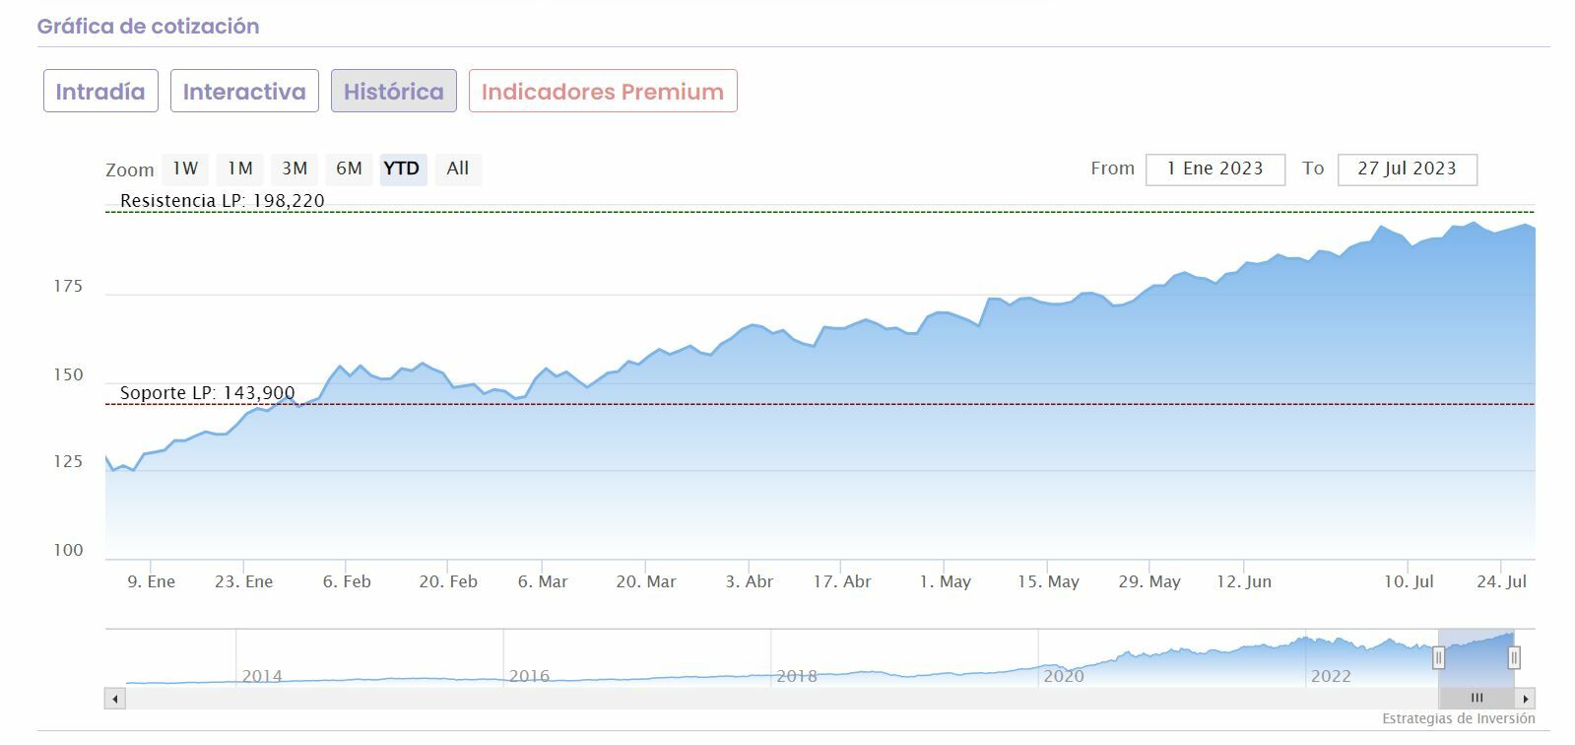This screenshot has width=1575, height=745.
Task: Set zoom range to 3M
Action: point(295,169)
